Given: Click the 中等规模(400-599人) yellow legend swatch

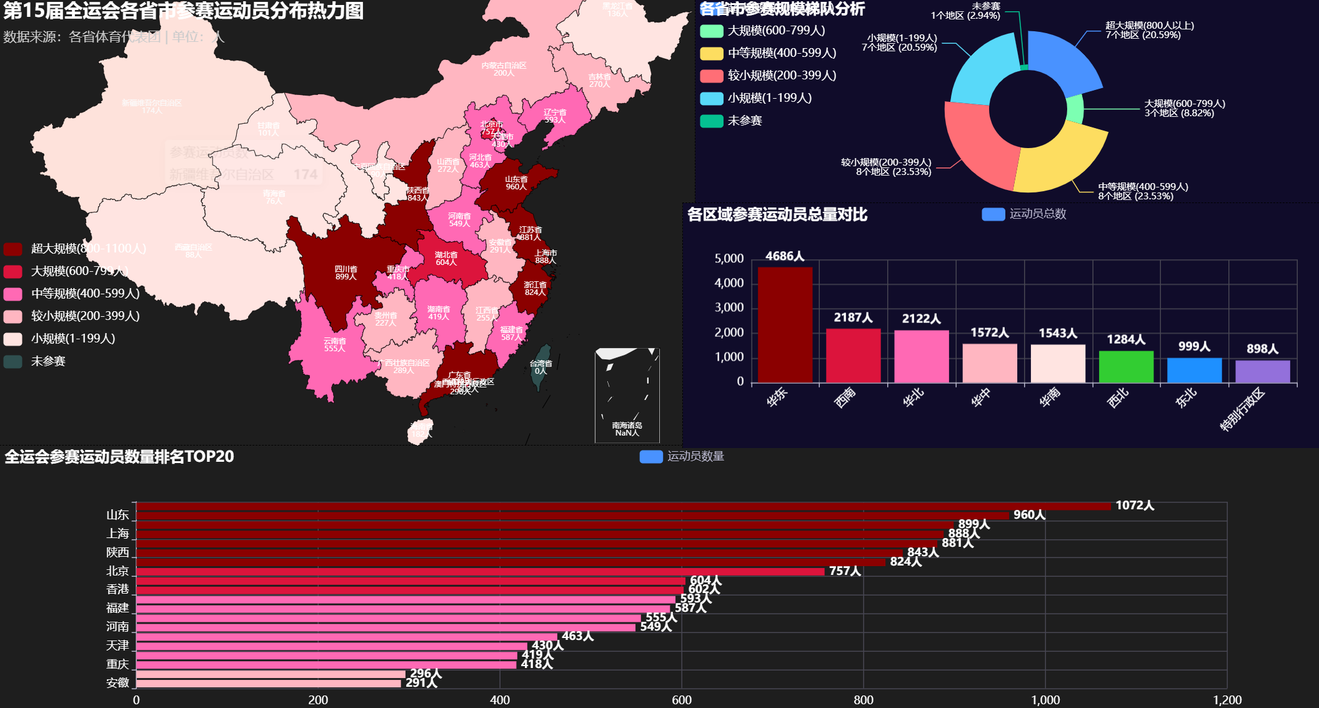Looking at the screenshot, I should pyautogui.click(x=712, y=53).
